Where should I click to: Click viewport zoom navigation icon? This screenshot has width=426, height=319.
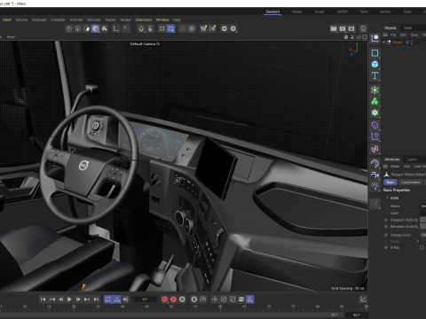tap(352, 37)
